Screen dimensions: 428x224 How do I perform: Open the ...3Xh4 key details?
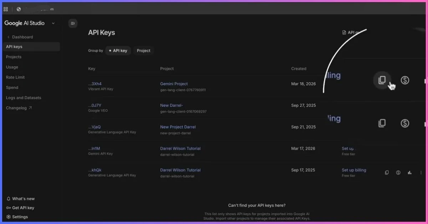pyautogui.click(x=95, y=84)
